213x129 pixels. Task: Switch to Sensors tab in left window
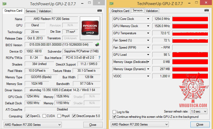[30, 11]
